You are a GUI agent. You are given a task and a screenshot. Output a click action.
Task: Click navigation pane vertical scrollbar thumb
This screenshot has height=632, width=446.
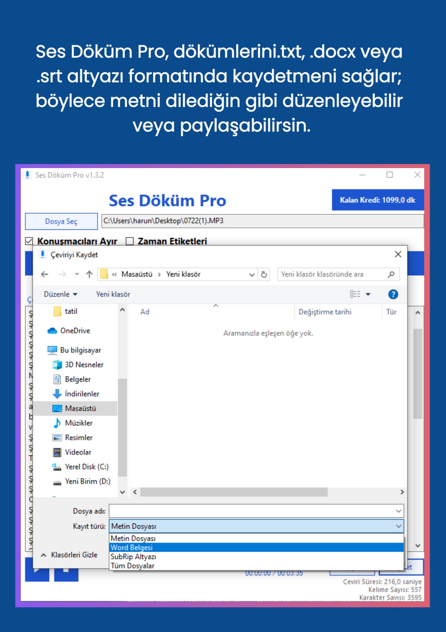(x=122, y=428)
